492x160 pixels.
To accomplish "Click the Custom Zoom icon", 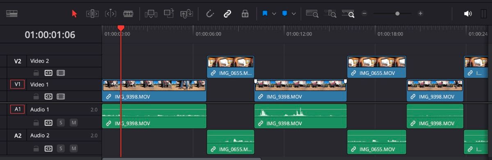I will coord(348,14).
